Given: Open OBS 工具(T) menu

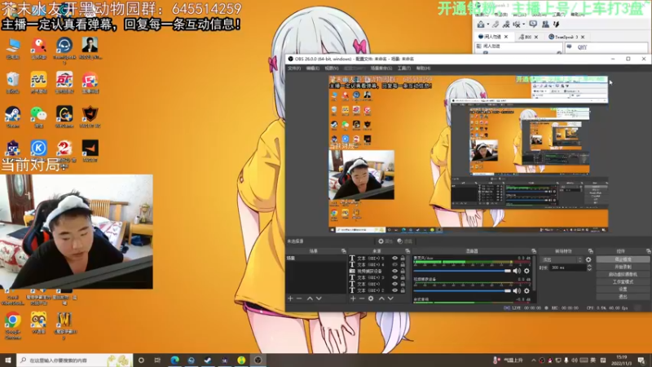Looking at the screenshot, I should tap(403, 69).
